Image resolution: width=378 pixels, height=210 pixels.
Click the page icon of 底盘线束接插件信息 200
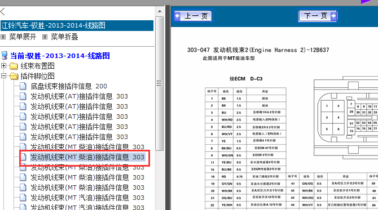pos(23,86)
